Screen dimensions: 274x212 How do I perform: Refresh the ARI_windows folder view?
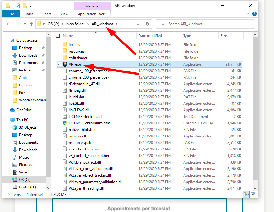tap(148, 24)
